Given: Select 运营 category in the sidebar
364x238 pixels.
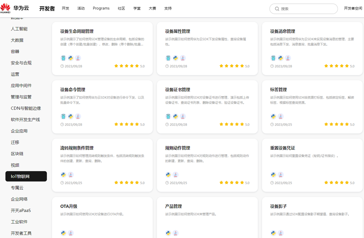Looking at the screenshot, I should 15,74.
